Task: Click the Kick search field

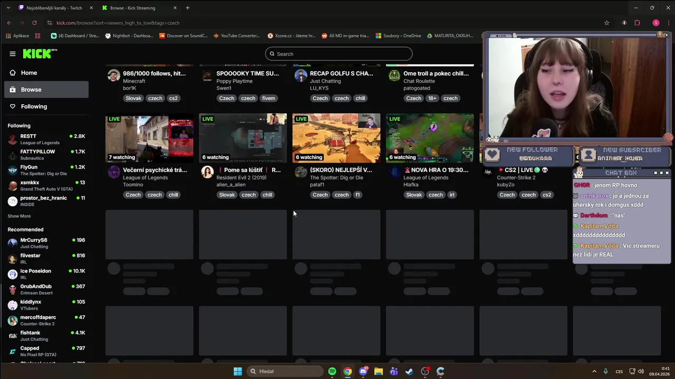Action: coord(339,54)
